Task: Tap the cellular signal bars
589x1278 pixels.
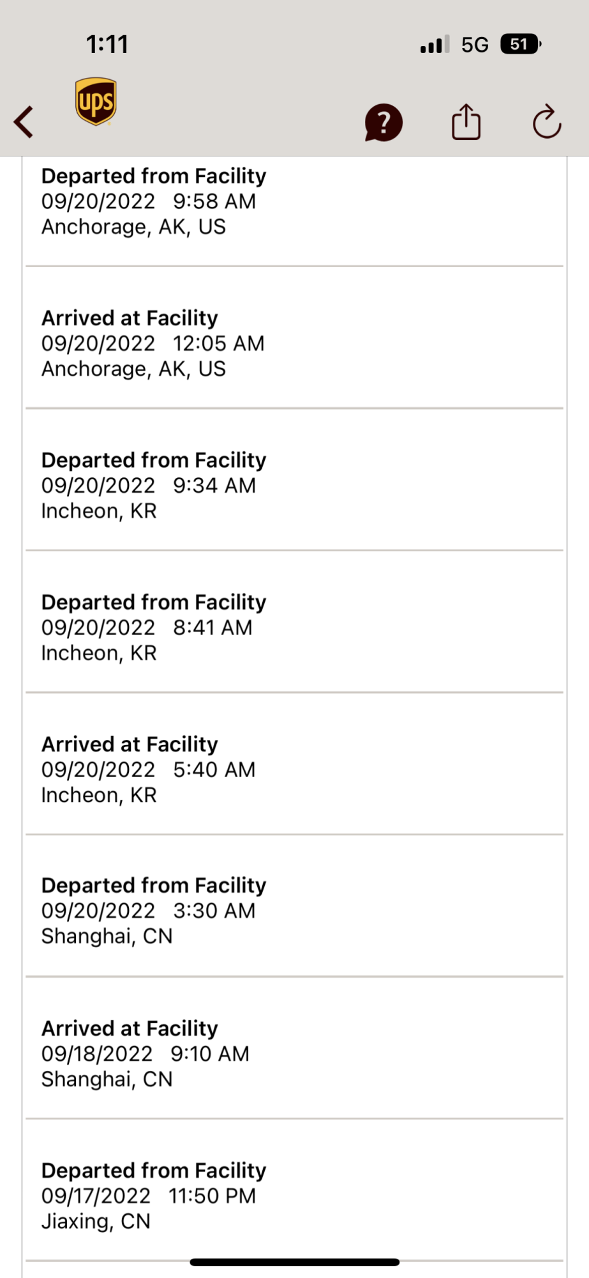Action: click(x=435, y=45)
